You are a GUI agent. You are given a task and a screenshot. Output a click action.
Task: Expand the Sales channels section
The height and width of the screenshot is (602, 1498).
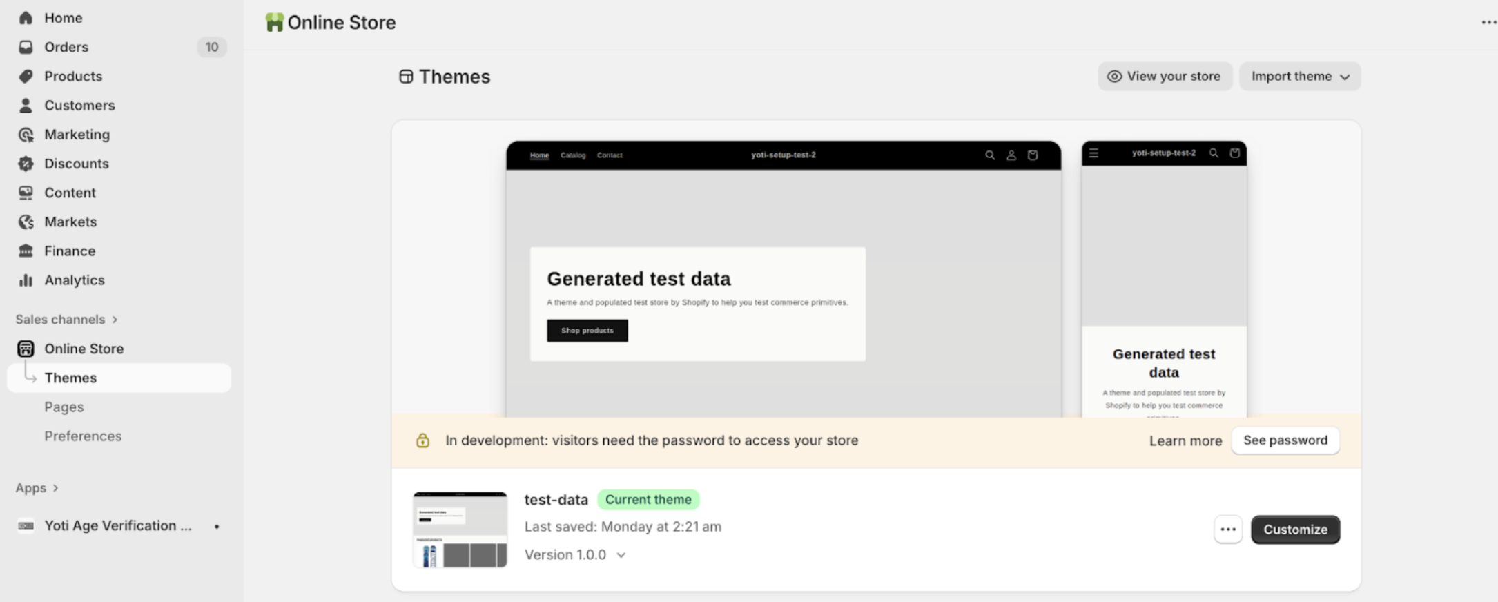click(x=115, y=320)
